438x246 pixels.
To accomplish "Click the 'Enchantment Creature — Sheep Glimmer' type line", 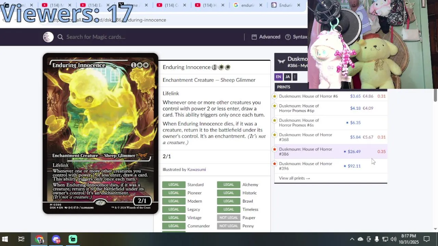I will pyautogui.click(x=209, y=80).
